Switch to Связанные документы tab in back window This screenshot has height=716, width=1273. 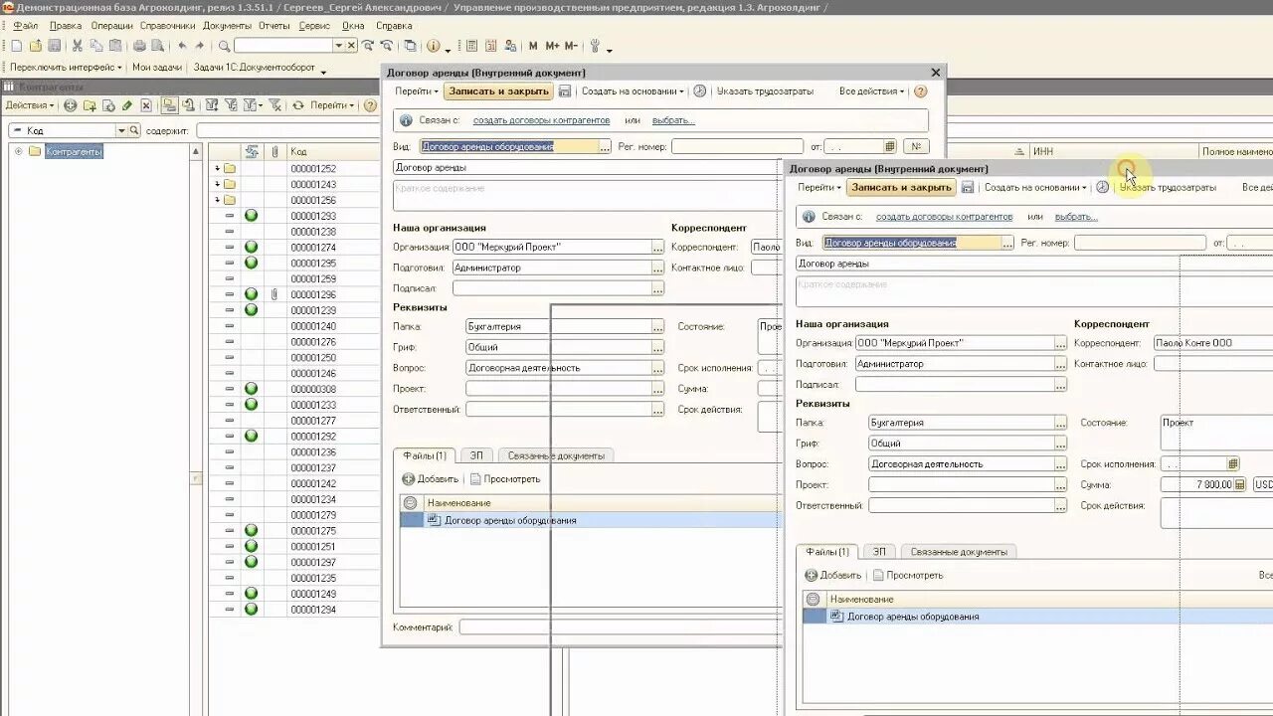click(556, 455)
